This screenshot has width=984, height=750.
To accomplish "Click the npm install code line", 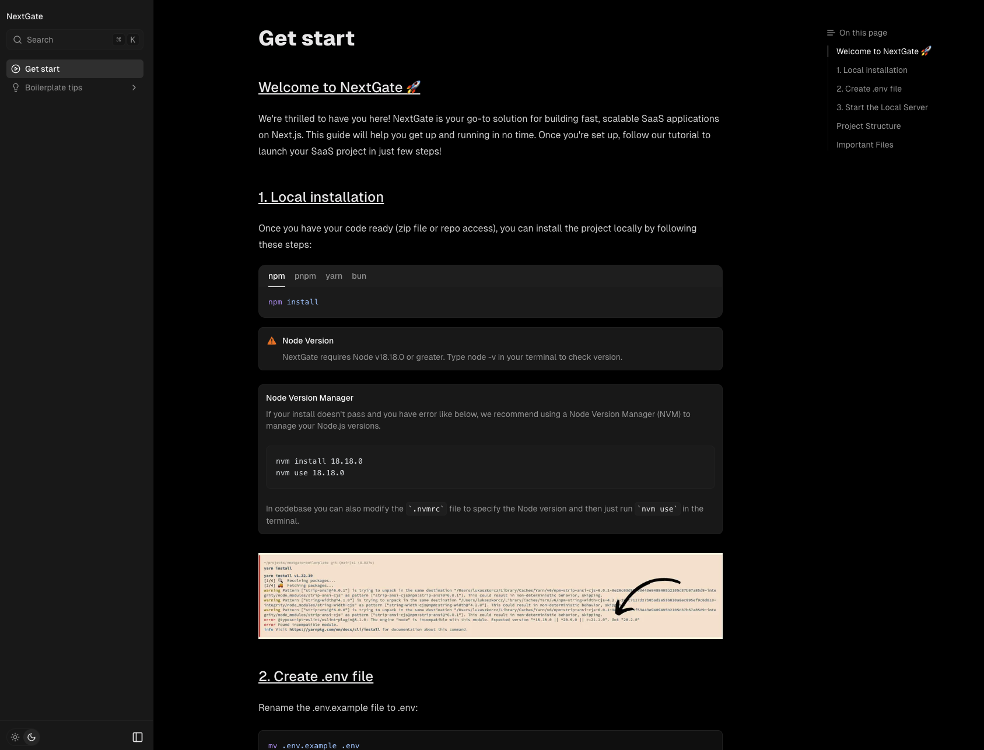I will point(293,302).
